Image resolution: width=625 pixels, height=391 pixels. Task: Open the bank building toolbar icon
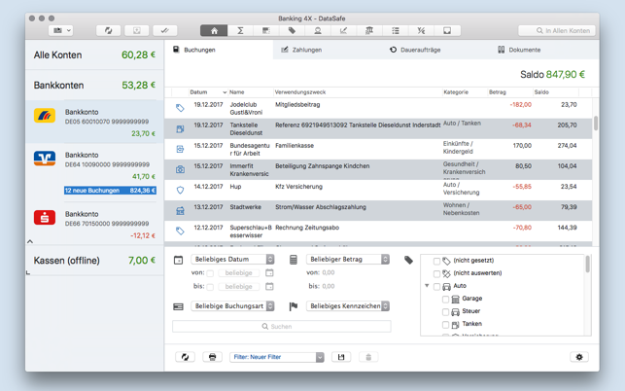[369, 31]
